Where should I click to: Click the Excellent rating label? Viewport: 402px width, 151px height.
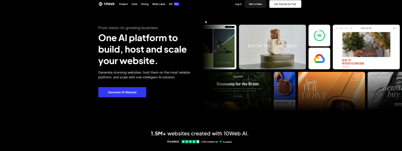tap(173, 142)
